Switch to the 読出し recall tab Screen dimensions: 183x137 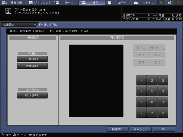(x=65, y=2)
